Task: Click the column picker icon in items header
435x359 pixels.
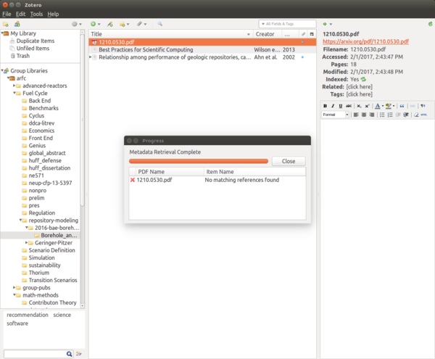Action: [x=312, y=34]
